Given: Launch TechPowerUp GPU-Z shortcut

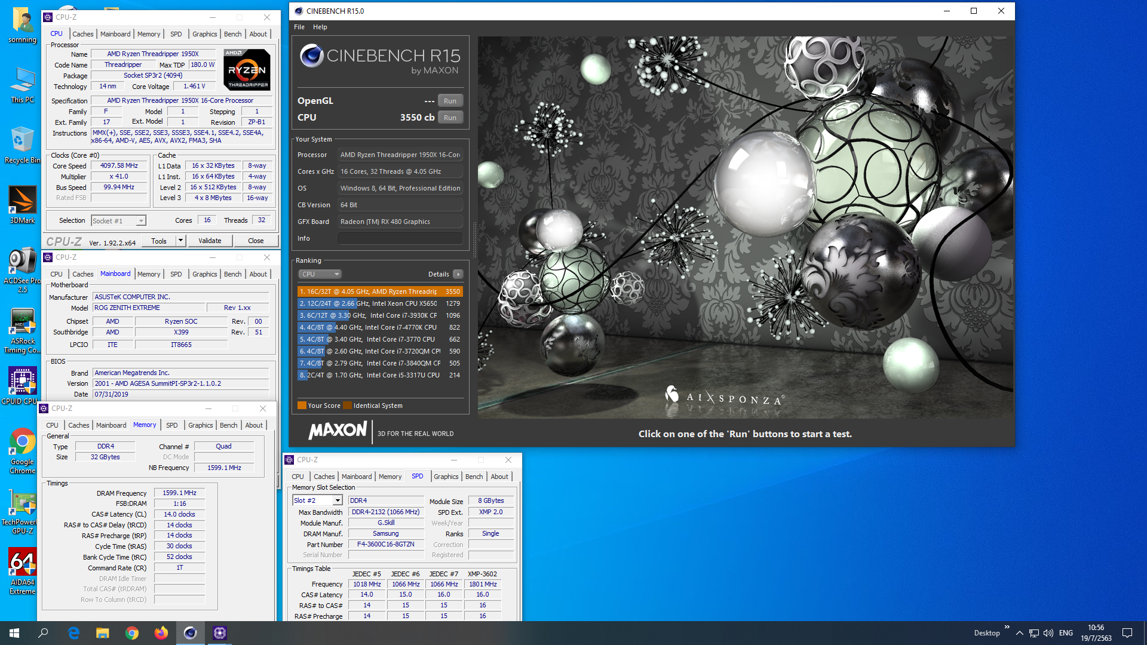Looking at the screenshot, I should (22, 512).
